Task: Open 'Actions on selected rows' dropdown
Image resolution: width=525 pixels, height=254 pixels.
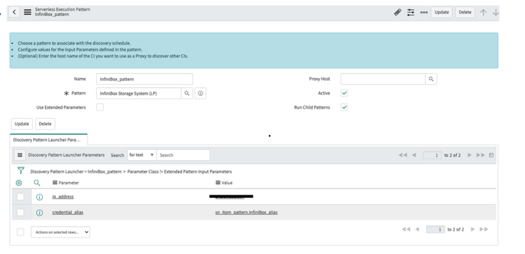Action: [x=60, y=232]
